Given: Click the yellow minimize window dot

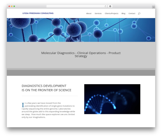Looking at the screenshot, I should (x=12, y=6).
